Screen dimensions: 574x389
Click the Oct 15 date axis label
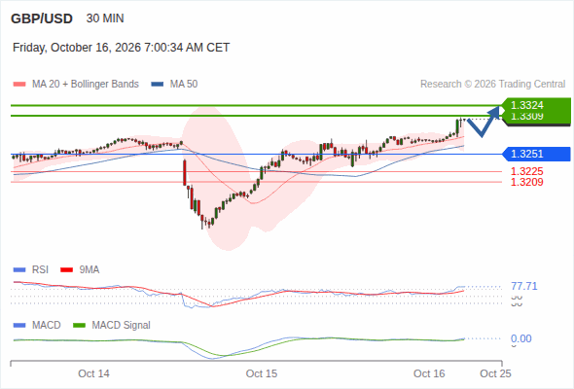tap(262, 373)
